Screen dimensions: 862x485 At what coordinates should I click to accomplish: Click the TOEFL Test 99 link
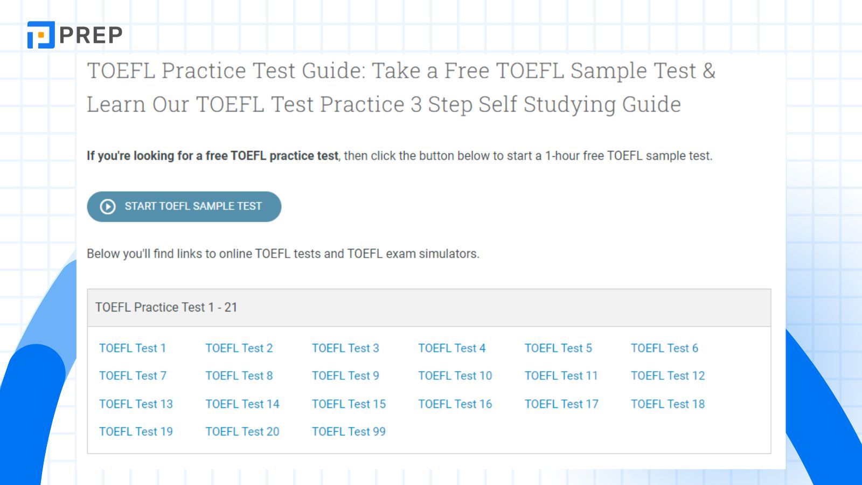click(x=349, y=431)
